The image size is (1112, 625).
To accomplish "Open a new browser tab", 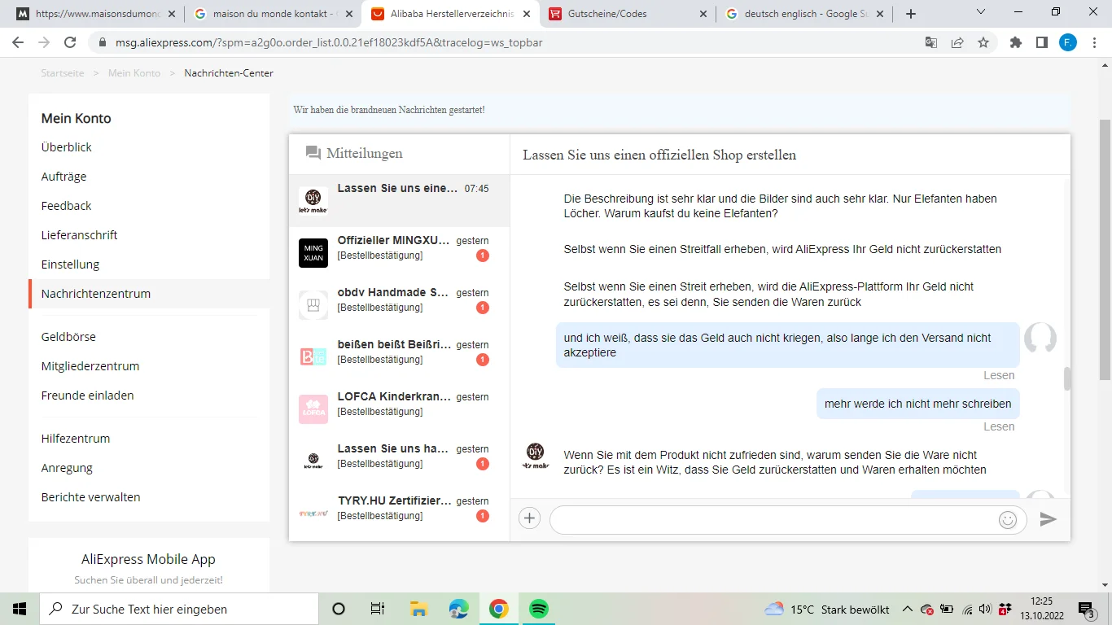I will coord(911,14).
